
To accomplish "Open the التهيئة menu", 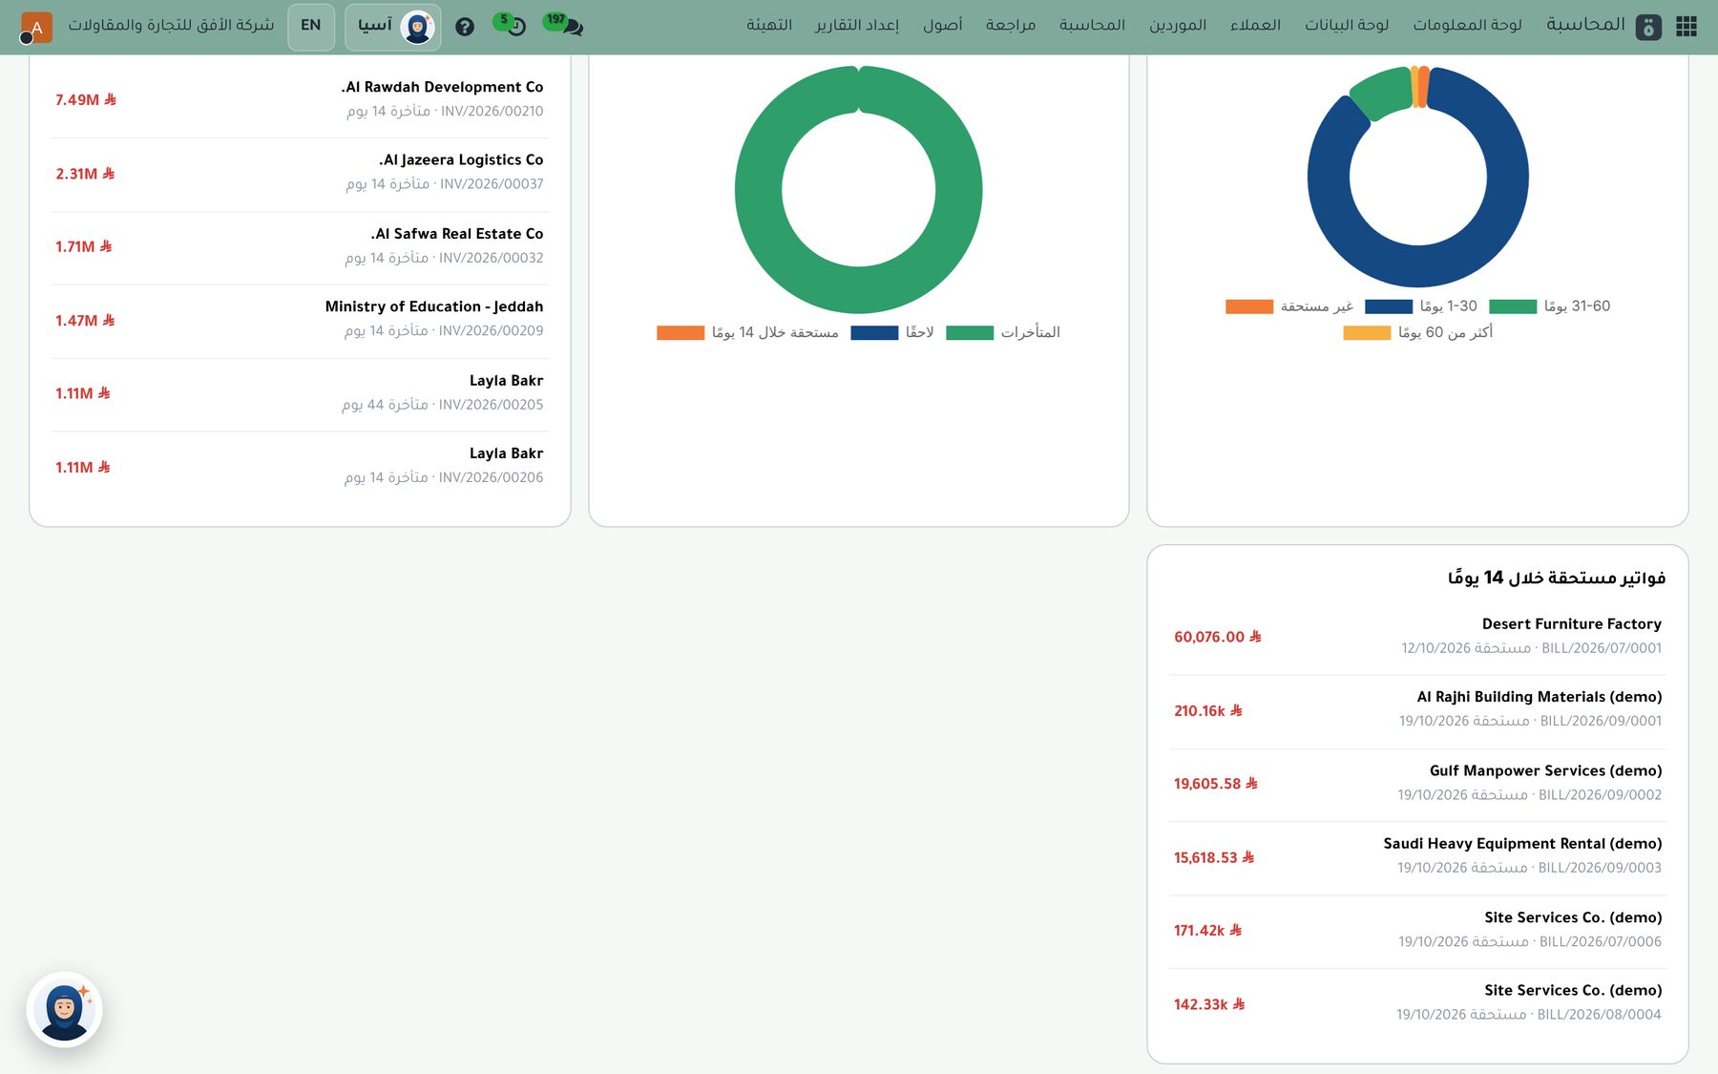I will pyautogui.click(x=769, y=25).
